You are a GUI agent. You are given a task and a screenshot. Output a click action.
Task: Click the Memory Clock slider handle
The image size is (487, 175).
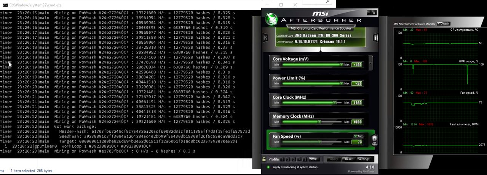pos(319,122)
